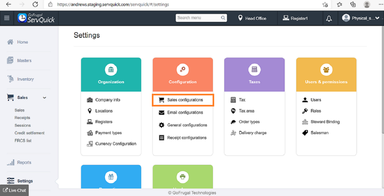Viewport: 384px width, 196px height.
Task: Open notifications bell icon
Action: point(329,19)
